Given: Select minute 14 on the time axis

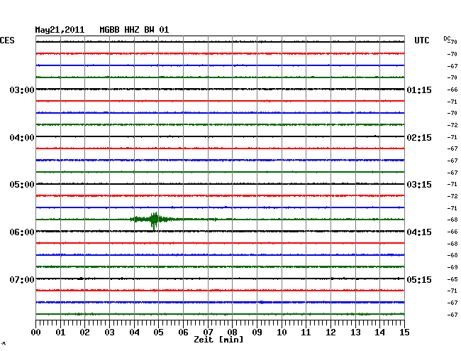Looking at the screenshot, I should point(379,333).
